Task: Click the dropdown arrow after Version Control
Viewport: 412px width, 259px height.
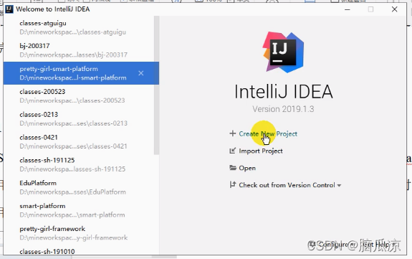Action: coord(339,186)
